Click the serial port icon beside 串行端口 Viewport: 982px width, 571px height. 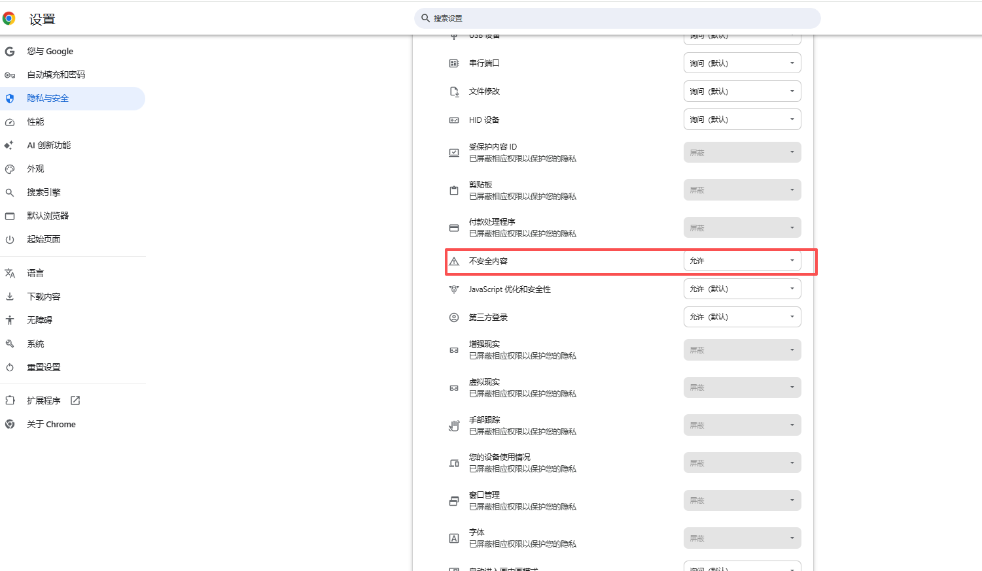click(x=454, y=63)
